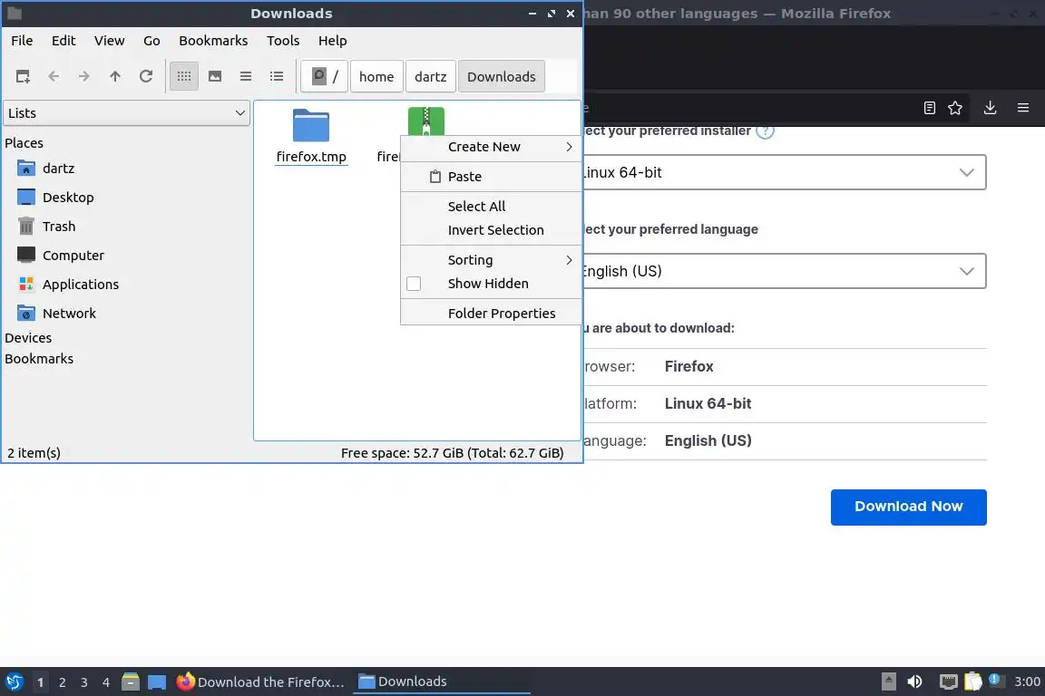This screenshot has height=696, width=1045.
Task: Open the Go menu
Action: pos(151,41)
